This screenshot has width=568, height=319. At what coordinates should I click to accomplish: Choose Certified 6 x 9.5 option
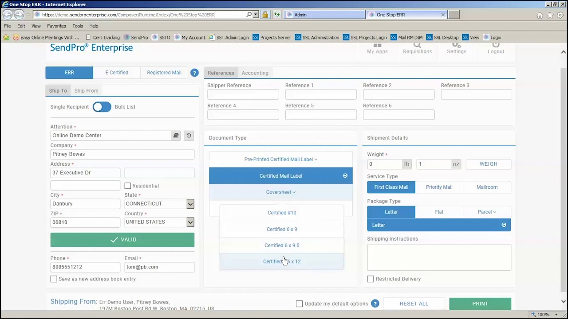282,245
